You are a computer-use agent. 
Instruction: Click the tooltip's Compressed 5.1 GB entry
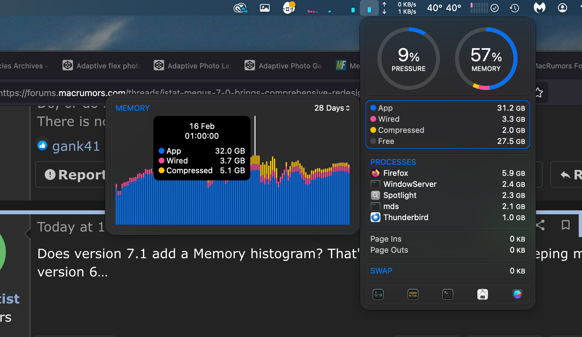click(202, 171)
